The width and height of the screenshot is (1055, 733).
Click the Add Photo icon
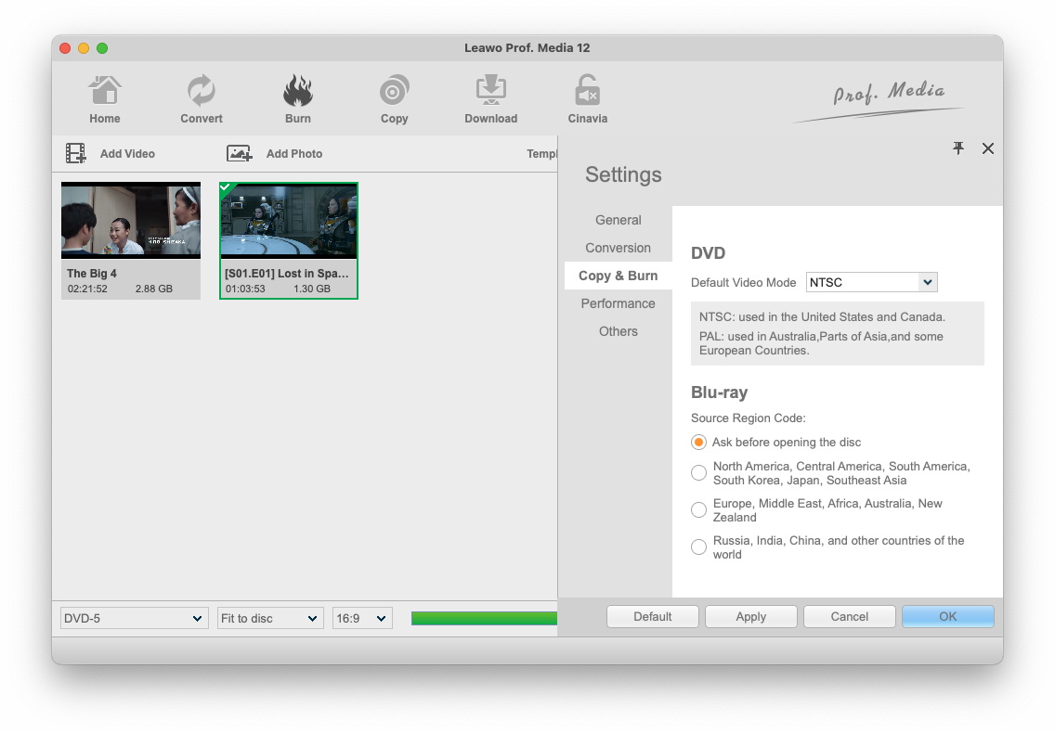point(240,154)
